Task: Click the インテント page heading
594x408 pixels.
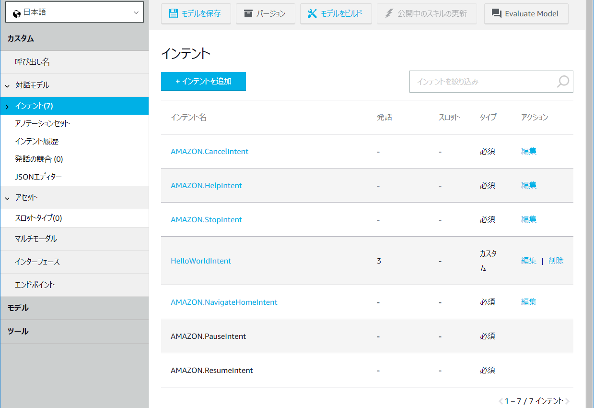Action: pos(186,53)
